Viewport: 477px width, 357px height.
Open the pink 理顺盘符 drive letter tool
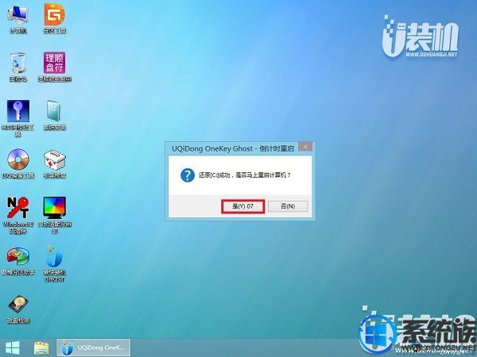(54, 67)
